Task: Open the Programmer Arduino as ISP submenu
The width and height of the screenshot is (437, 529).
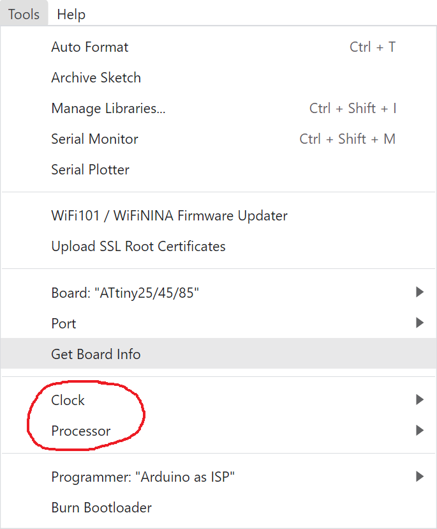Action: (144, 477)
